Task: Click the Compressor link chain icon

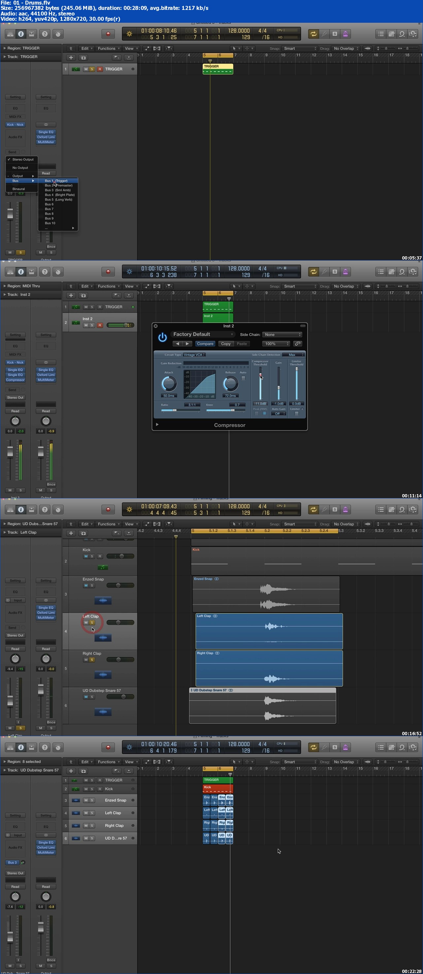Action: pyautogui.click(x=298, y=344)
